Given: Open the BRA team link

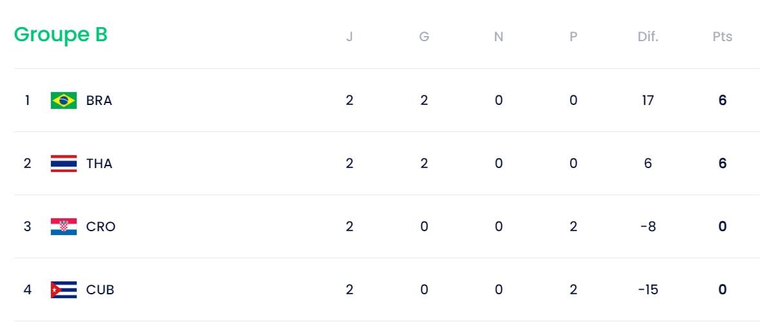Looking at the screenshot, I should pyautogui.click(x=99, y=100).
